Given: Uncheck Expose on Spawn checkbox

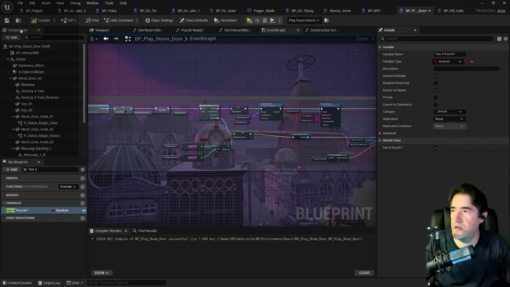Looking at the screenshot, I should click(x=435, y=90).
